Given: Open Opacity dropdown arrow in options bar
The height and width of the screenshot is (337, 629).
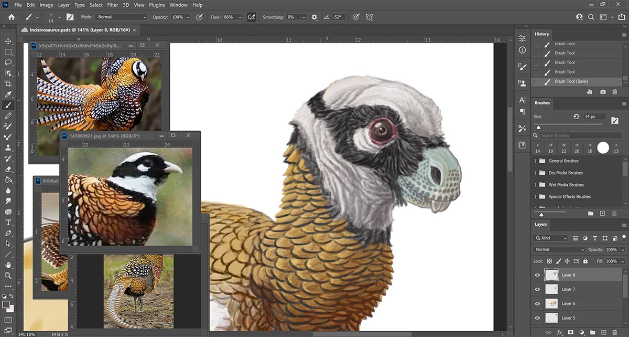Looking at the screenshot, I should point(188,17).
